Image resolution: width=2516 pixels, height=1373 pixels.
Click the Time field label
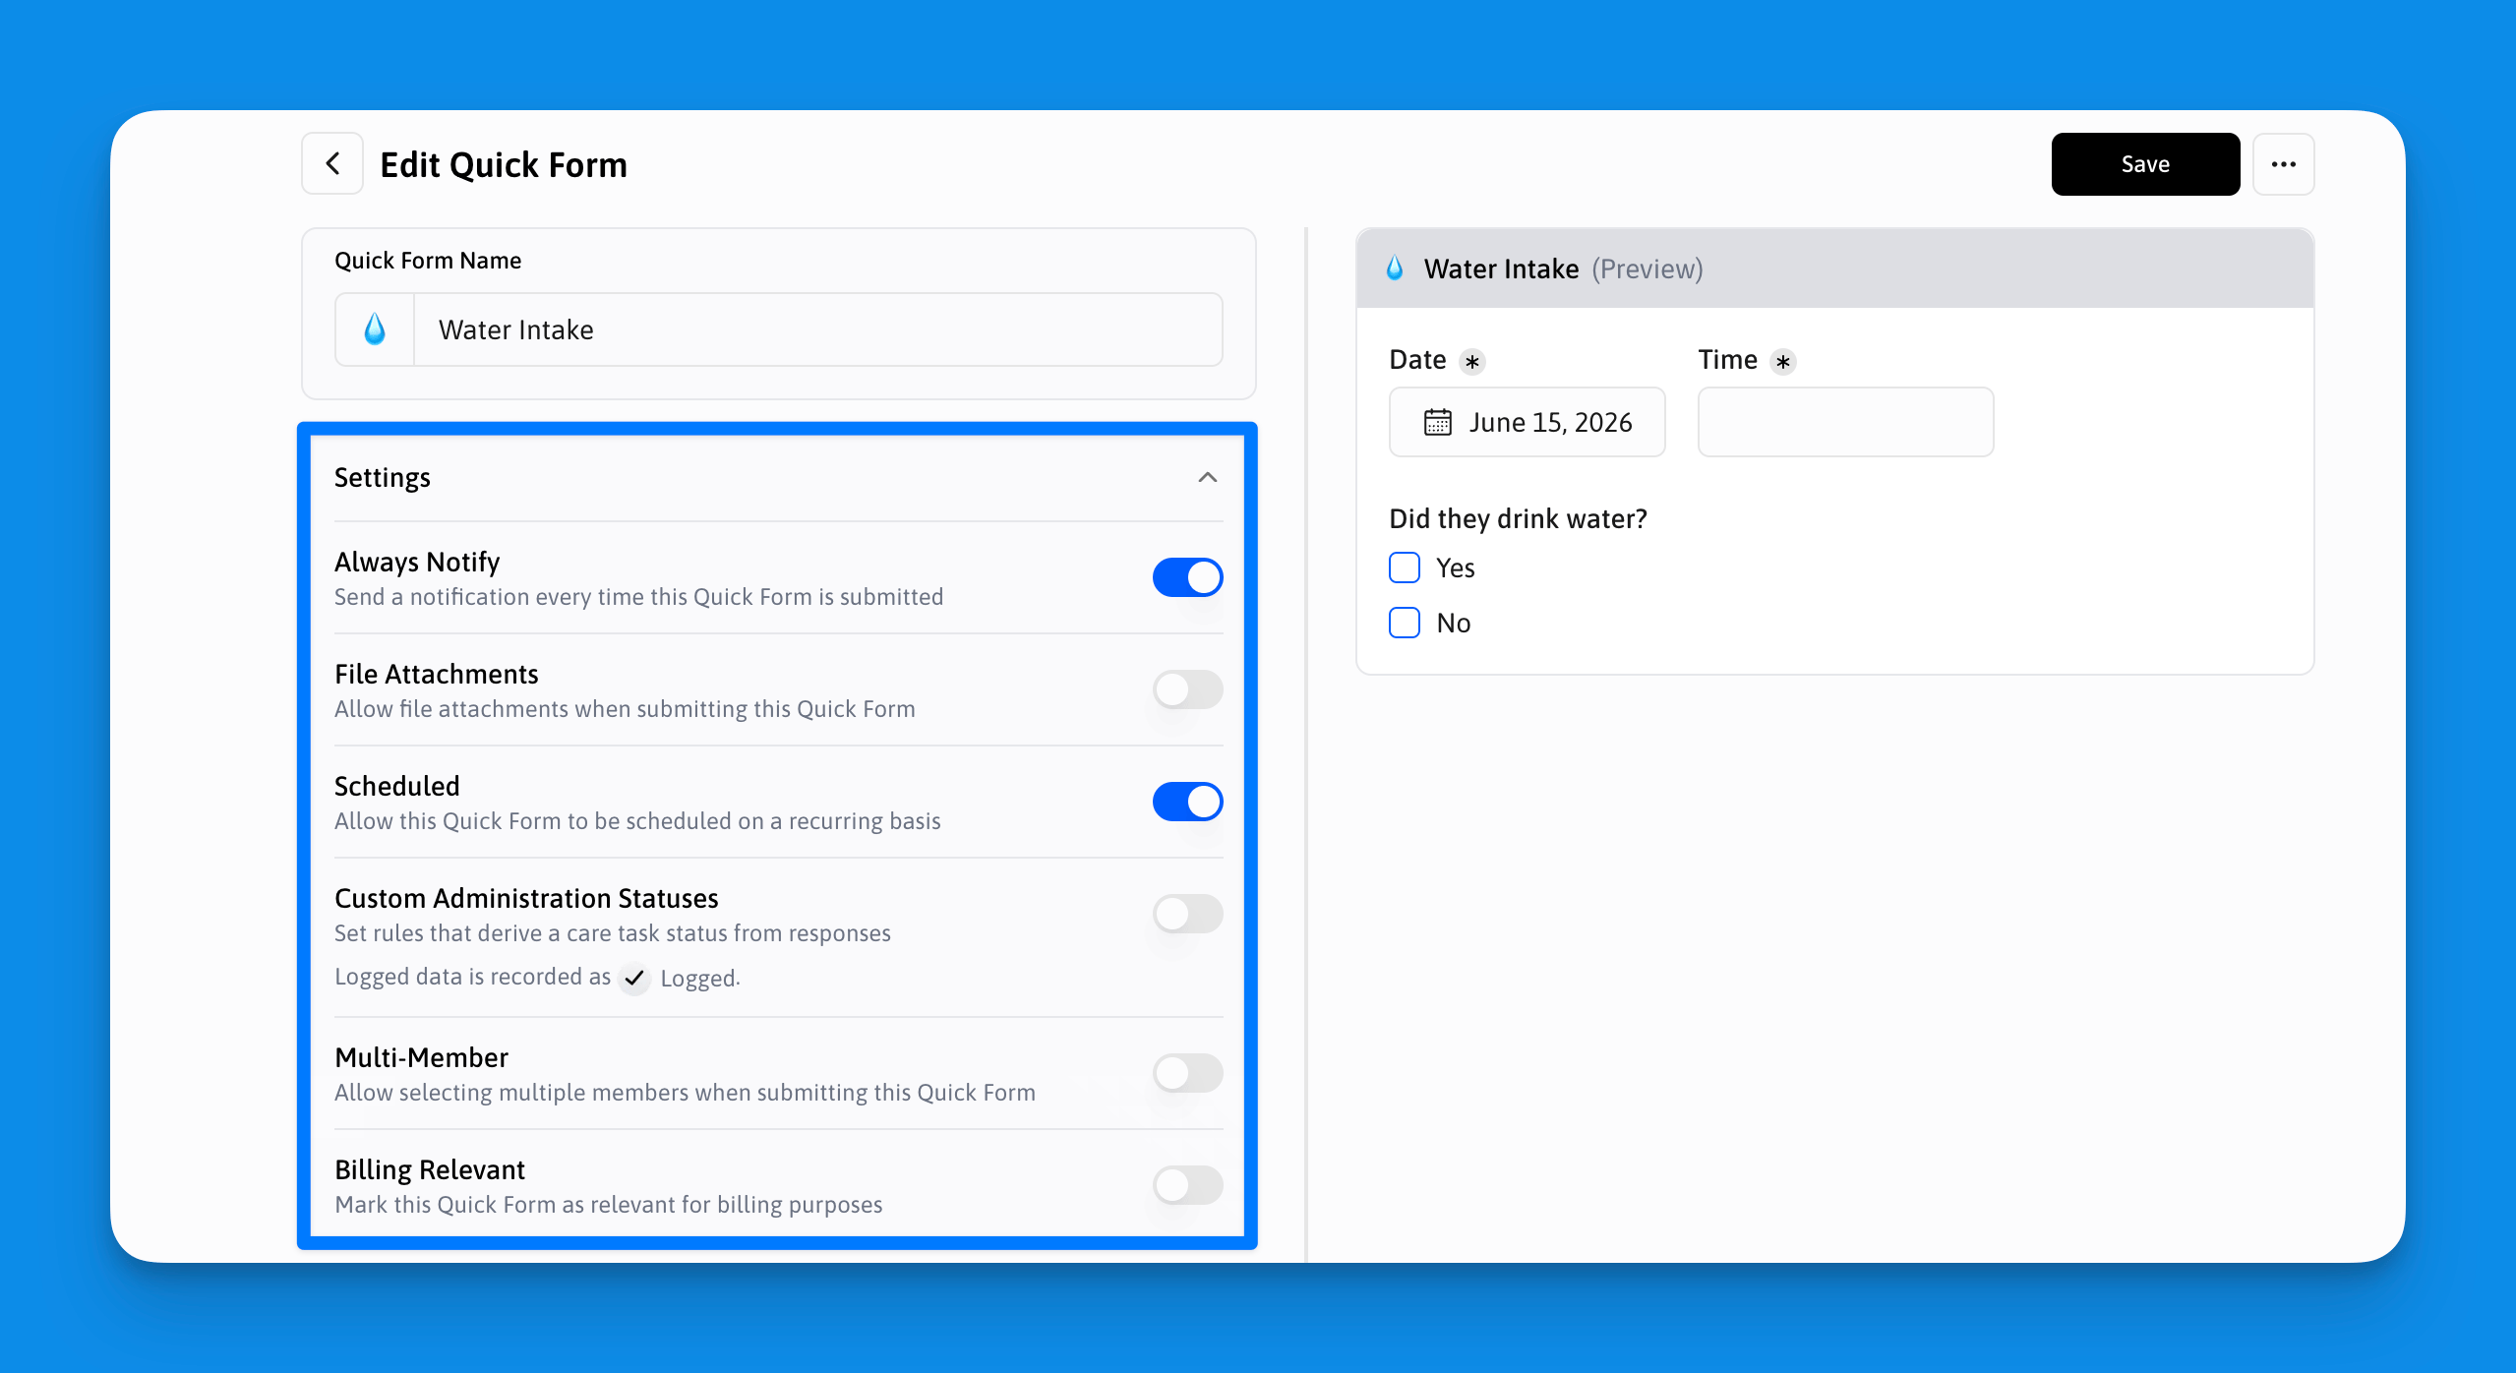coord(1728,360)
